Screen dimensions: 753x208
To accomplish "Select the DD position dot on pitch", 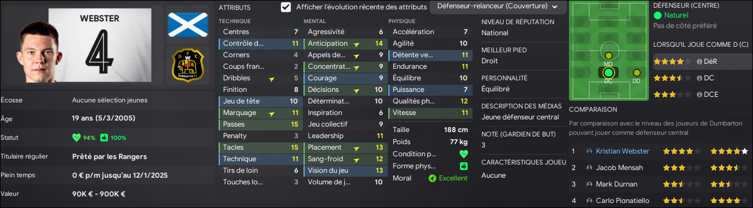I will click(637, 73).
